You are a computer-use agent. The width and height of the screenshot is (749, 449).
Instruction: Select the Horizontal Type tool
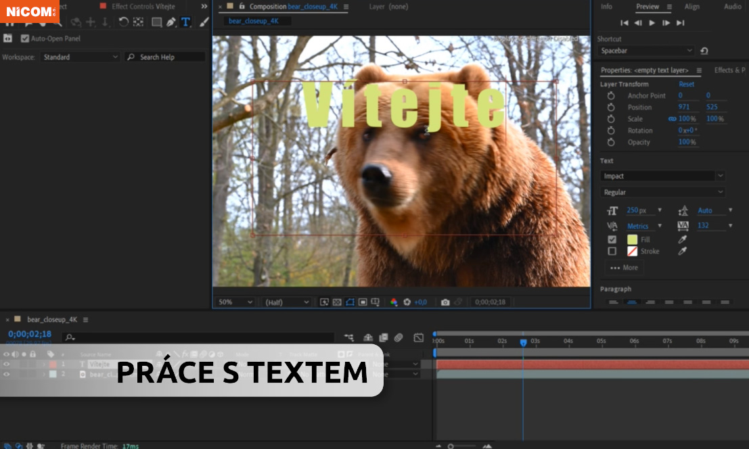[x=185, y=22]
